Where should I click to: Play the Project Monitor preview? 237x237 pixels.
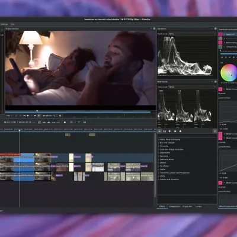pos(28,116)
